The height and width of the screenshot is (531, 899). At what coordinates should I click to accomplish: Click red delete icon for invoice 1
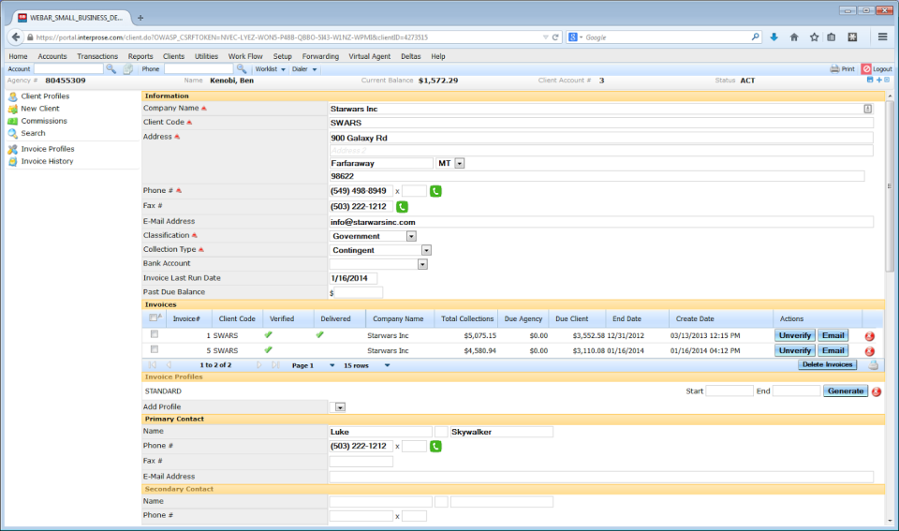(870, 335)
